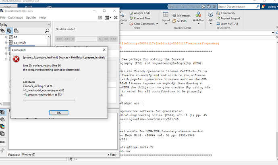
Task: Open the Colormaps menu in Brainstorm
Action: [15, 18]
